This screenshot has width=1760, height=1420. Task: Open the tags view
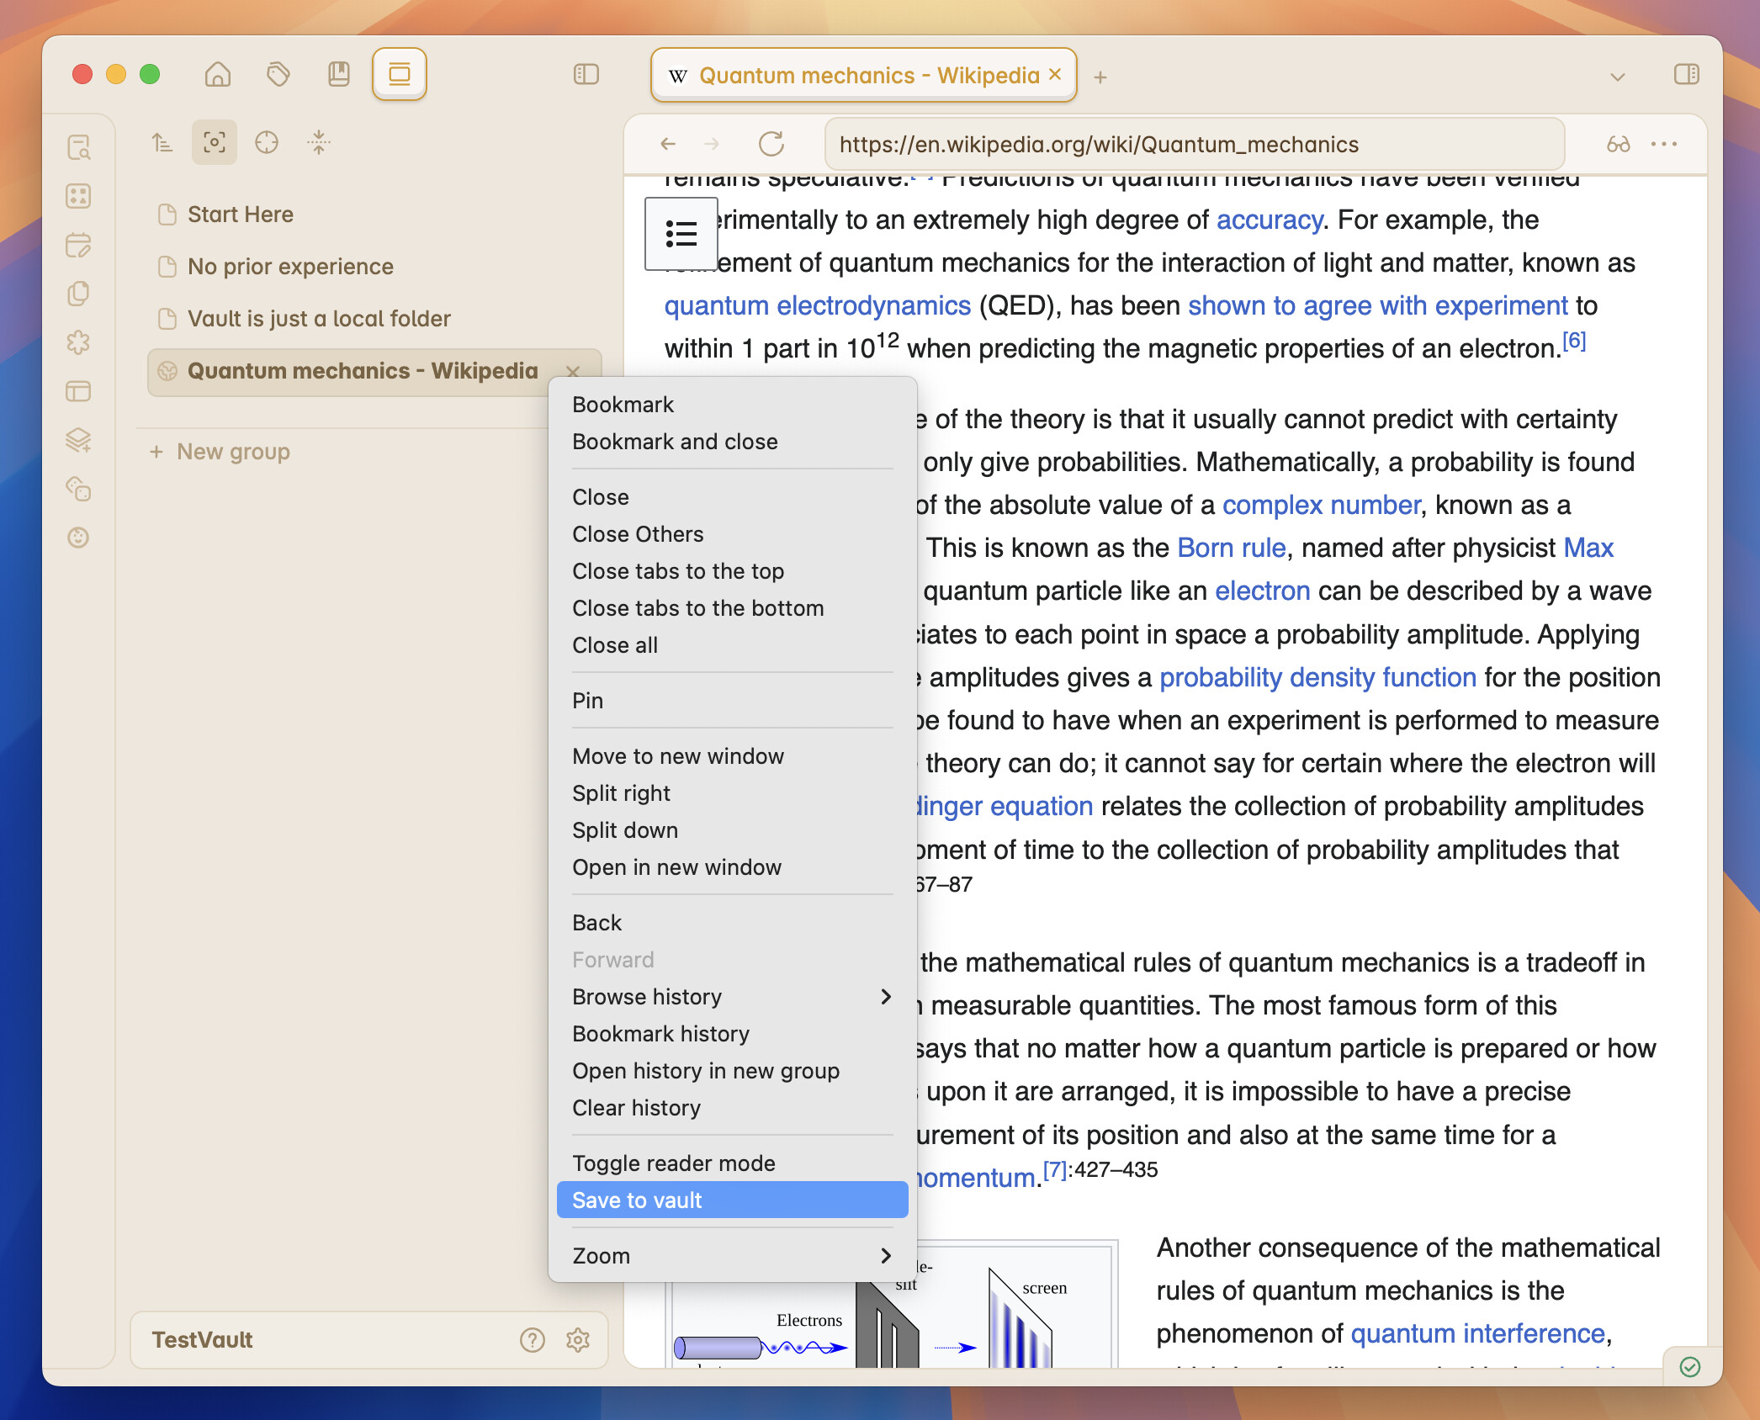[x=278, y=74]
